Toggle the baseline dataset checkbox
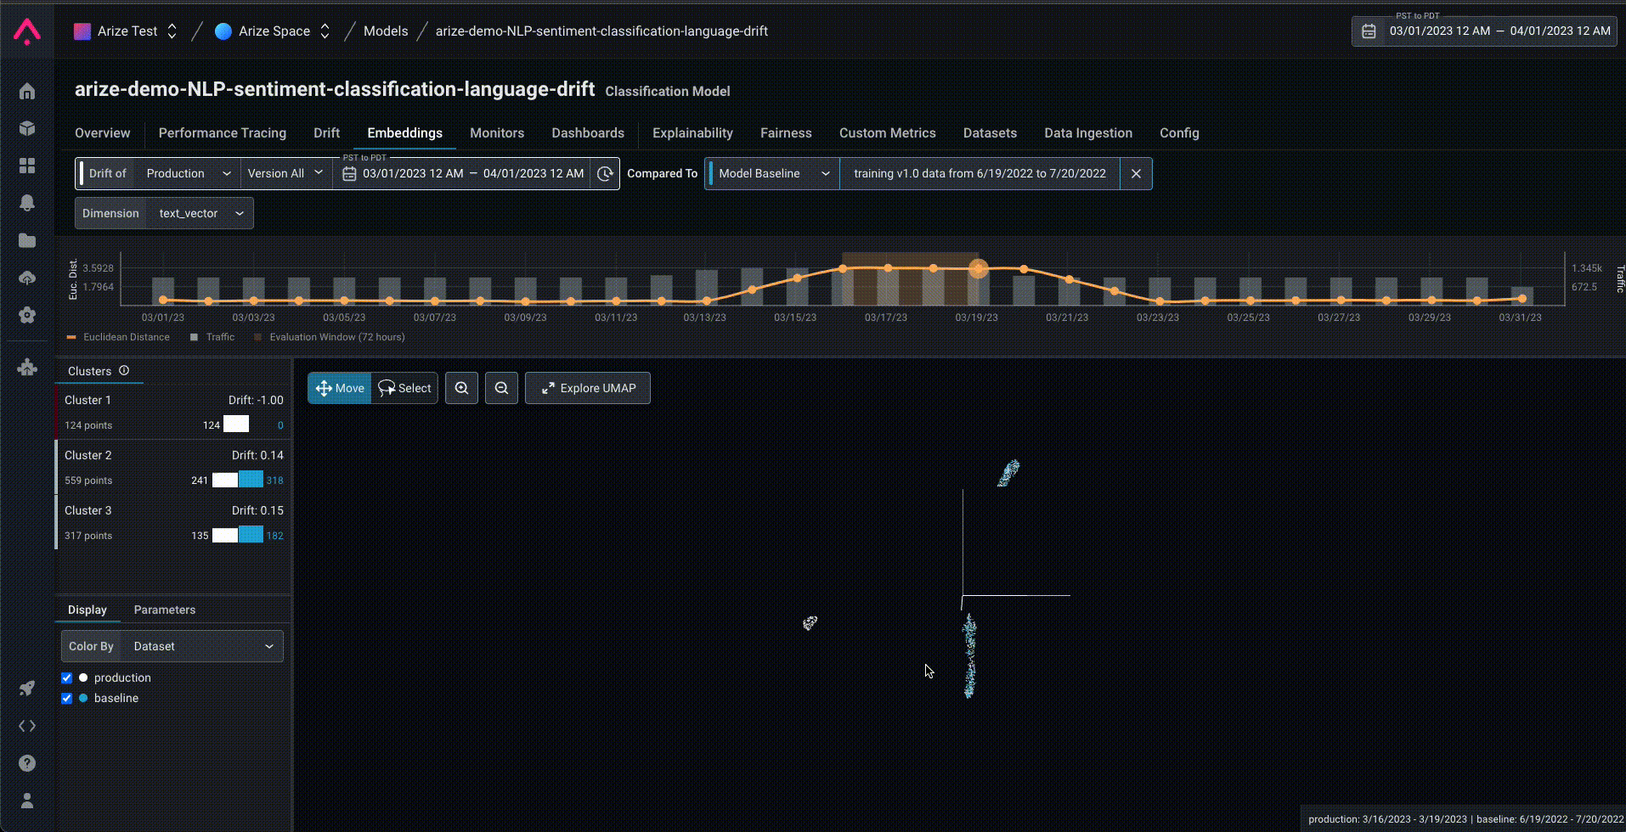This screenshot has height=832, width=1626. (66, 698)
